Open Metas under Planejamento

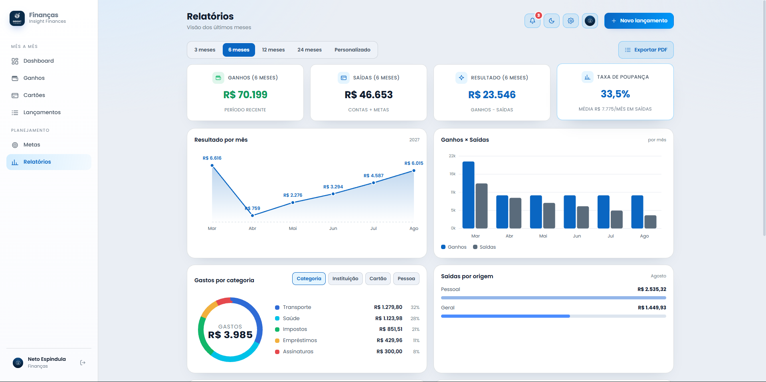point(49,145)
